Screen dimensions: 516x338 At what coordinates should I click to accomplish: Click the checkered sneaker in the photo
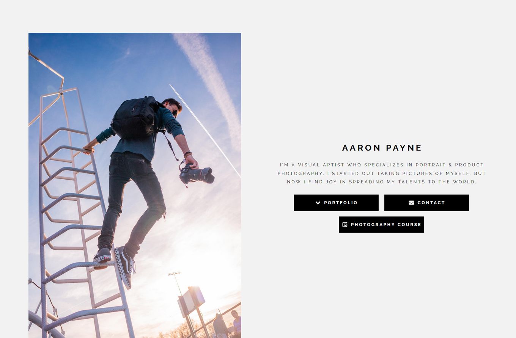point(125,267)
